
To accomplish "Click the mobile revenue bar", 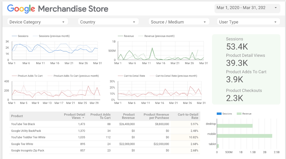I will 244,136.
